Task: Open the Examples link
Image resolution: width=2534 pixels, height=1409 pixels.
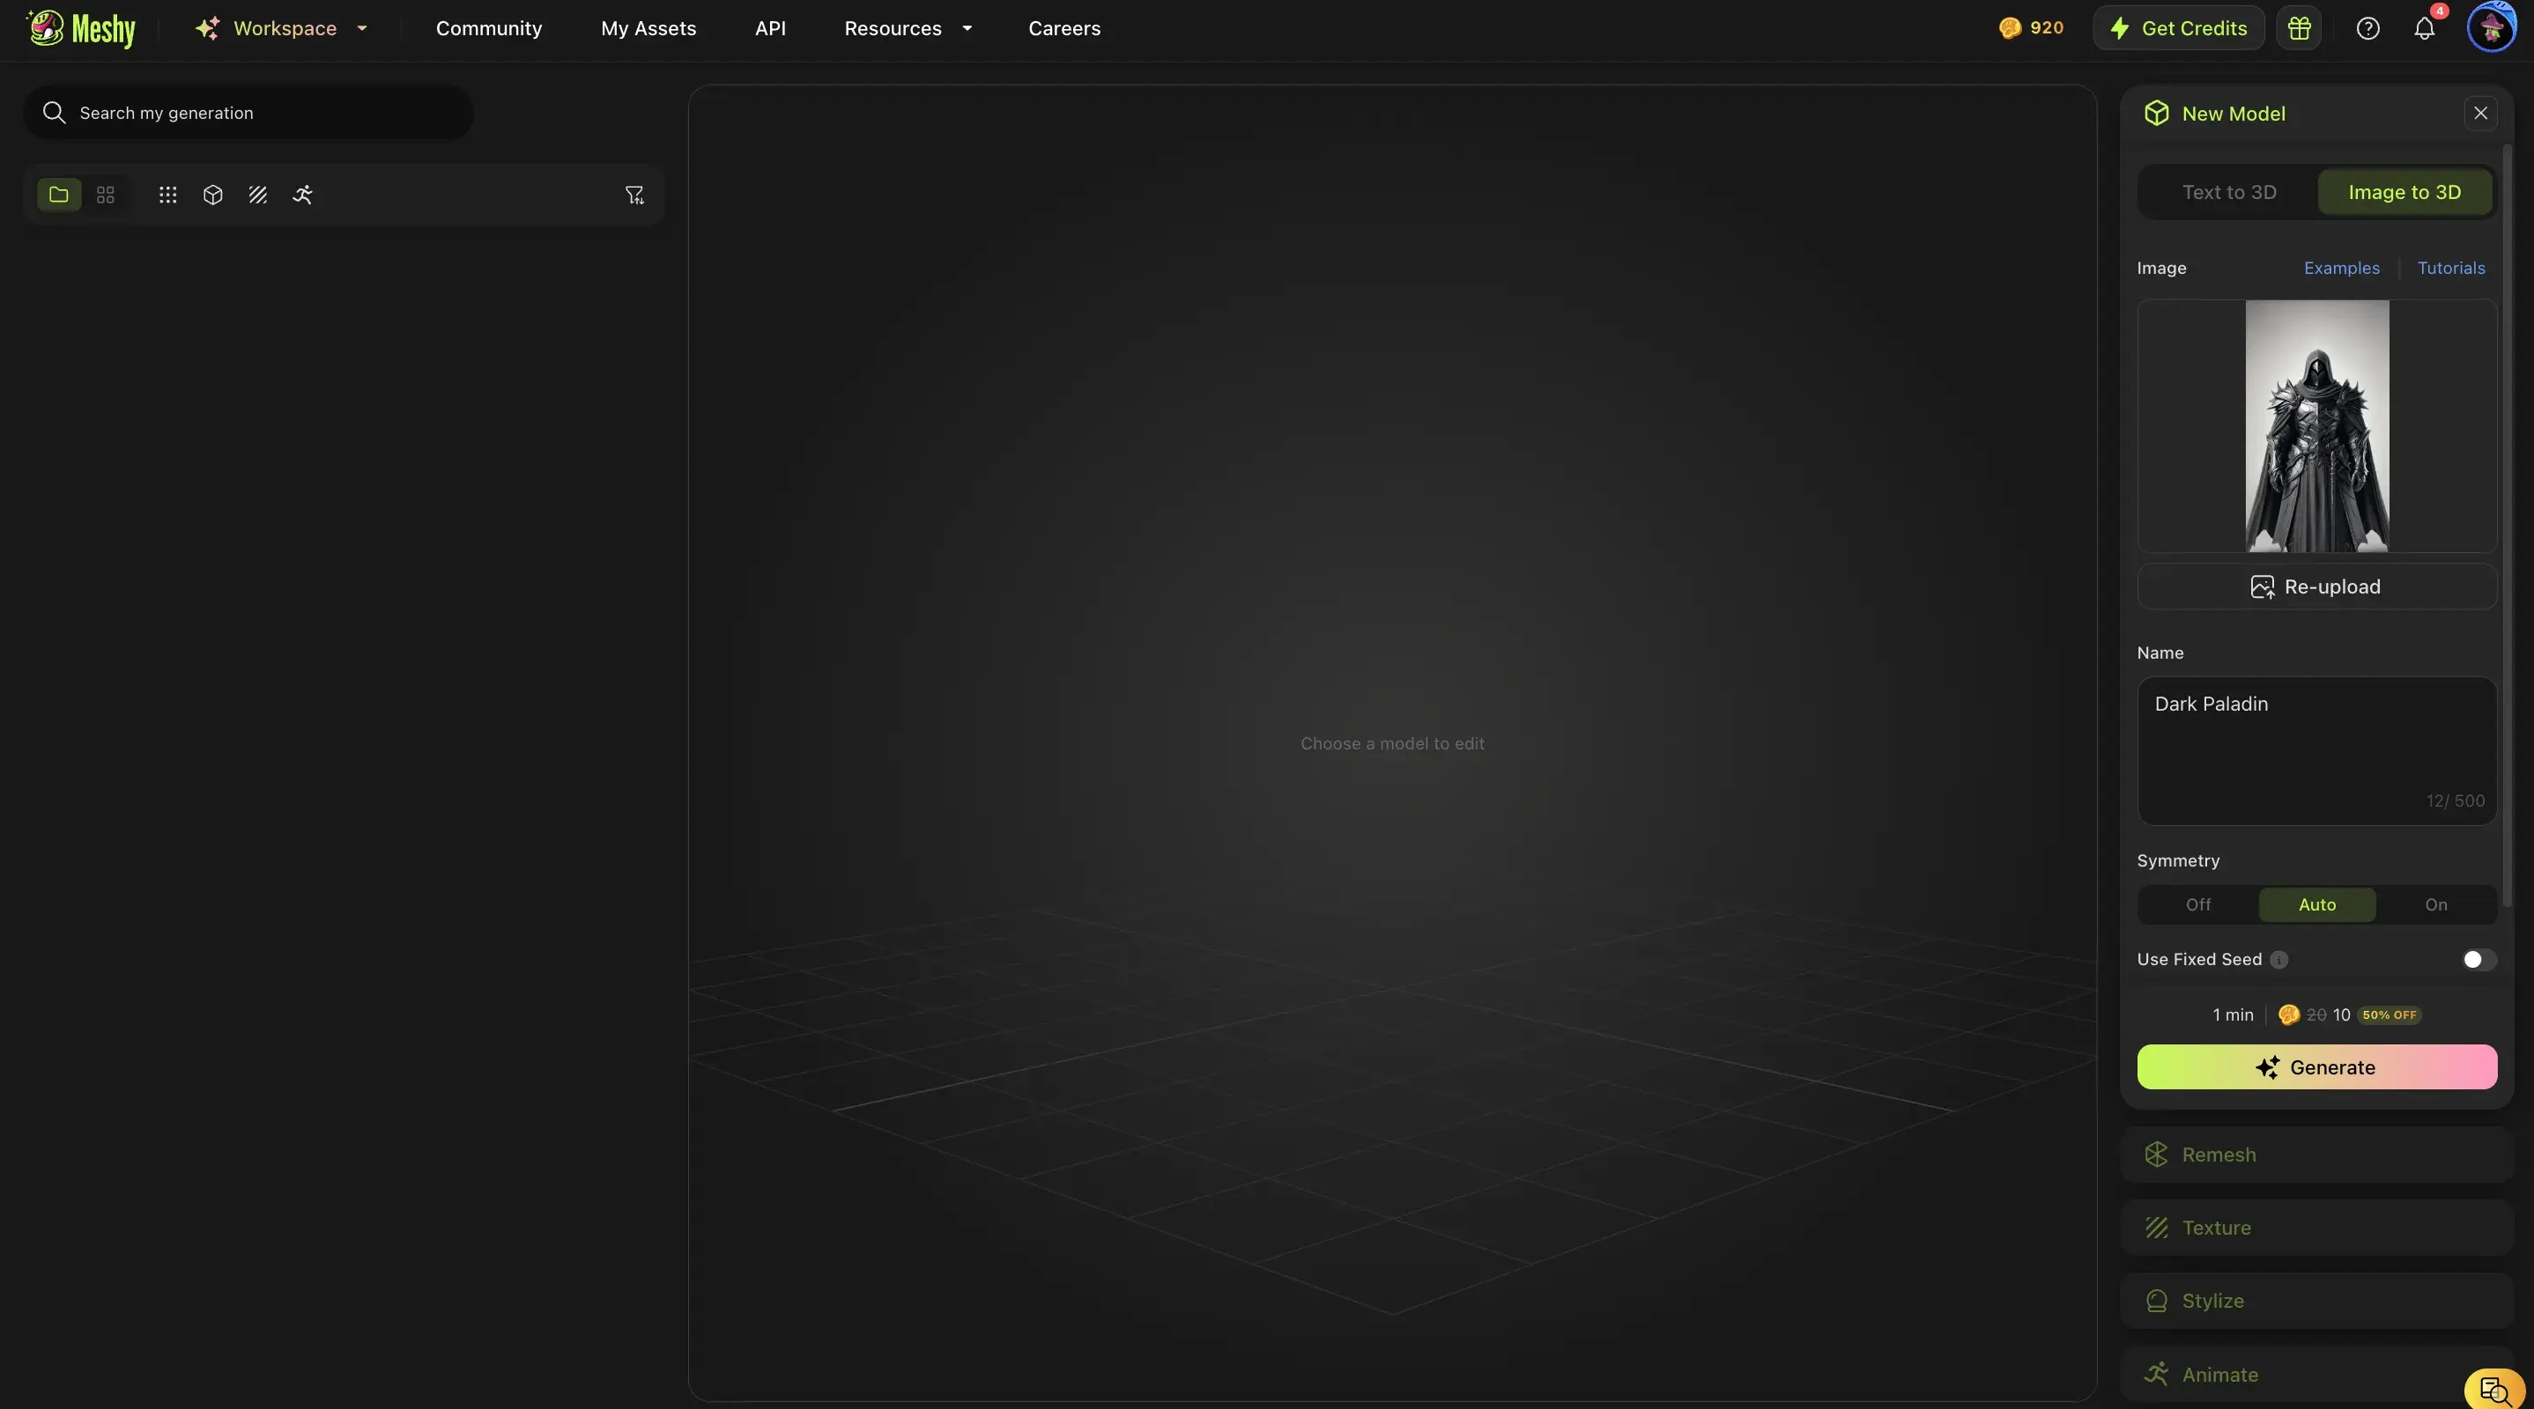Action: pos(2341,269)
